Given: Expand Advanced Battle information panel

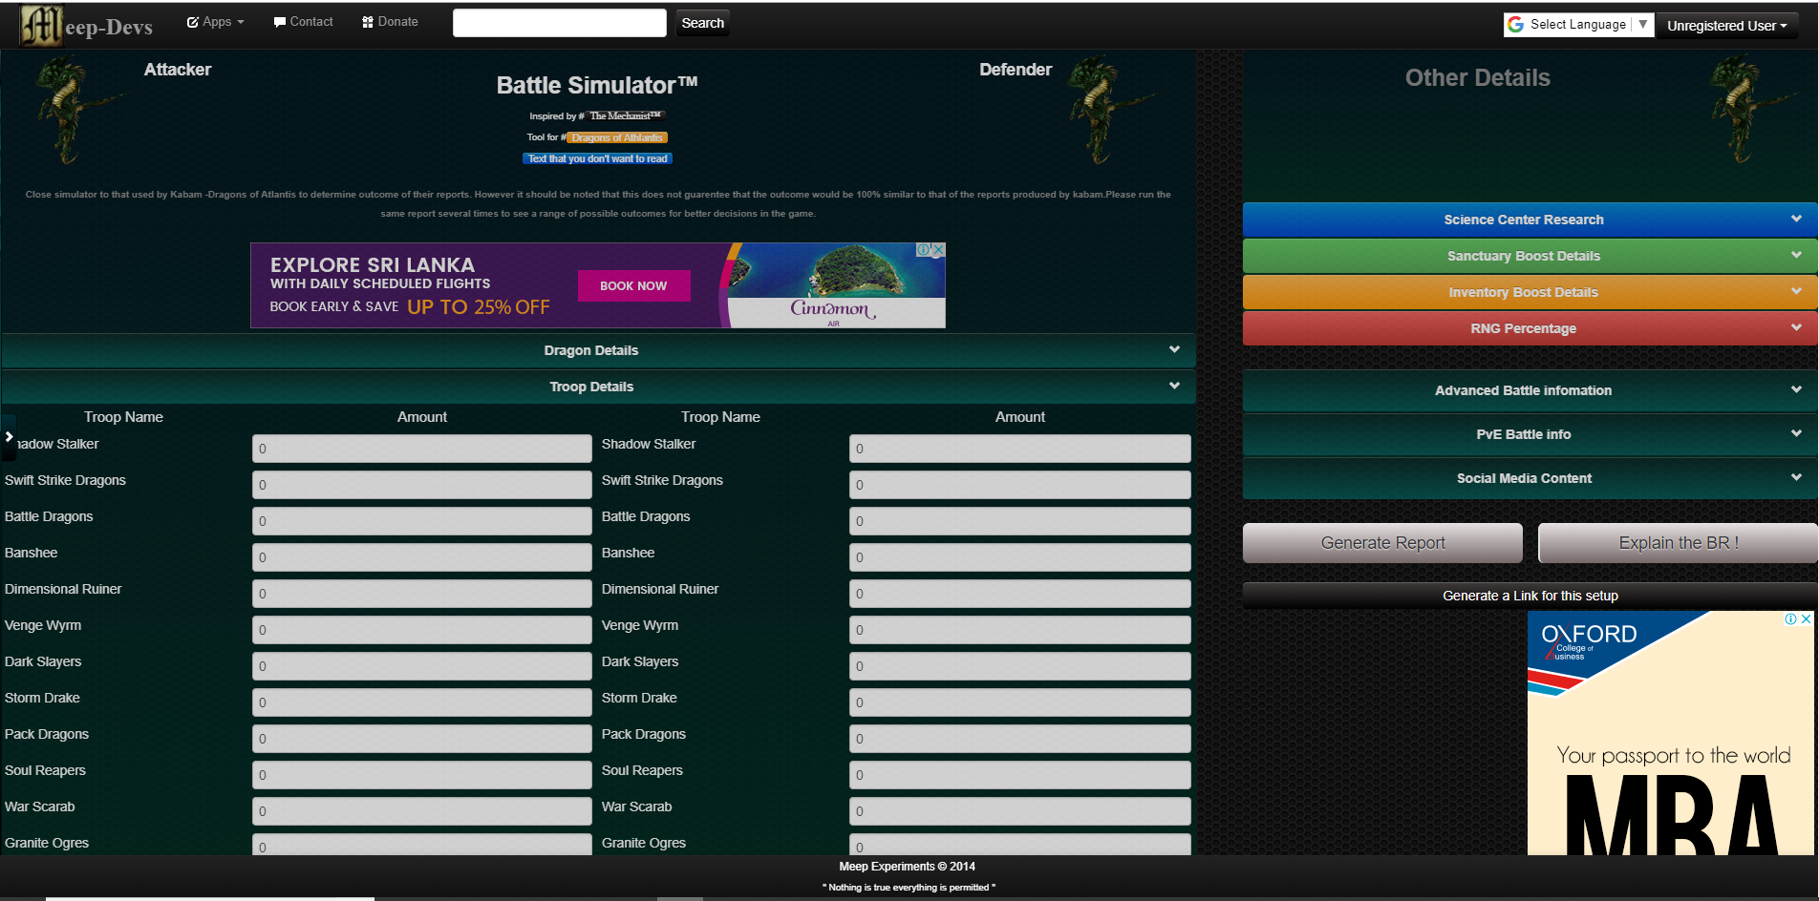Looking at the screenshot, I should [x=1530, y=390].
